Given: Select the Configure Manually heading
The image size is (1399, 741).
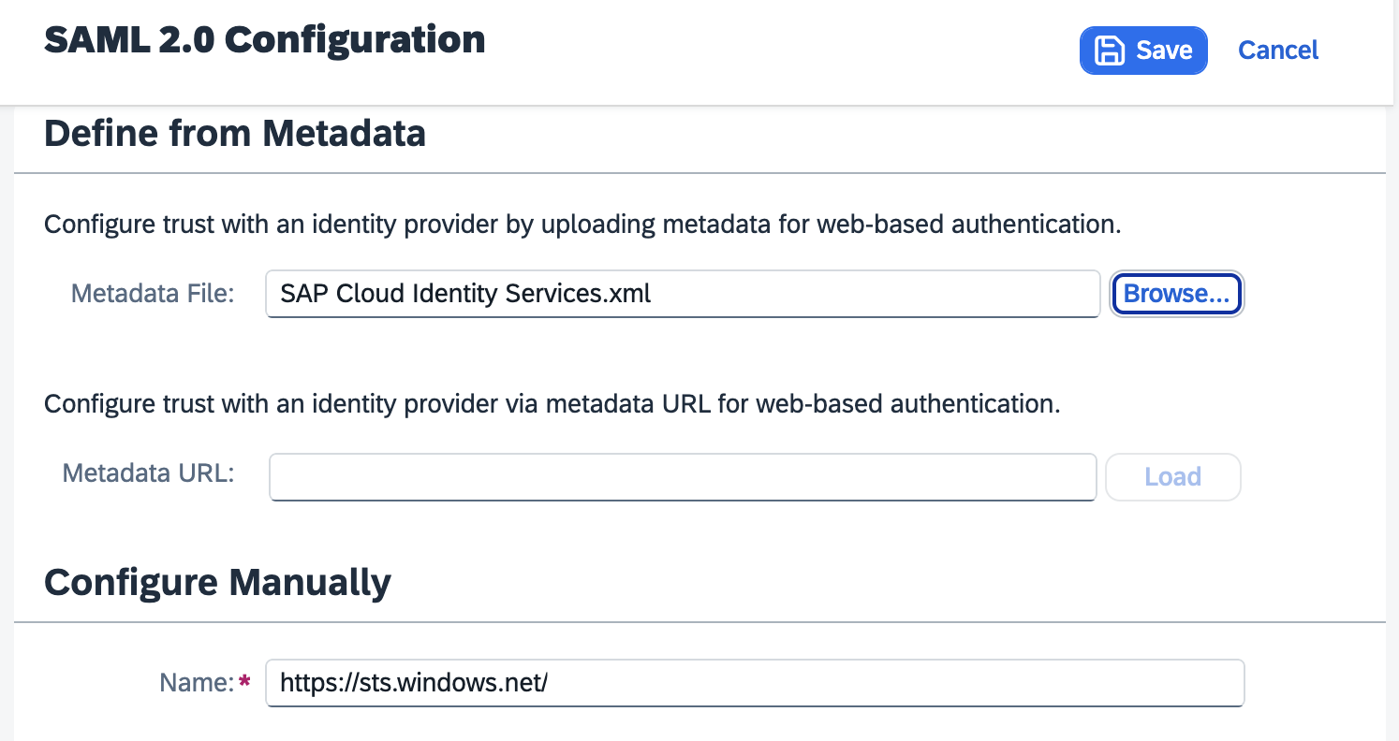Looking at the screenshot, I should 217,582.
